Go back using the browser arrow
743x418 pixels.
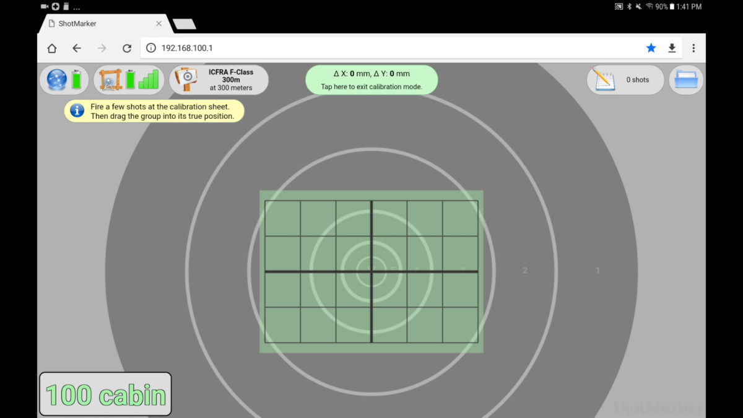(77, 48)
